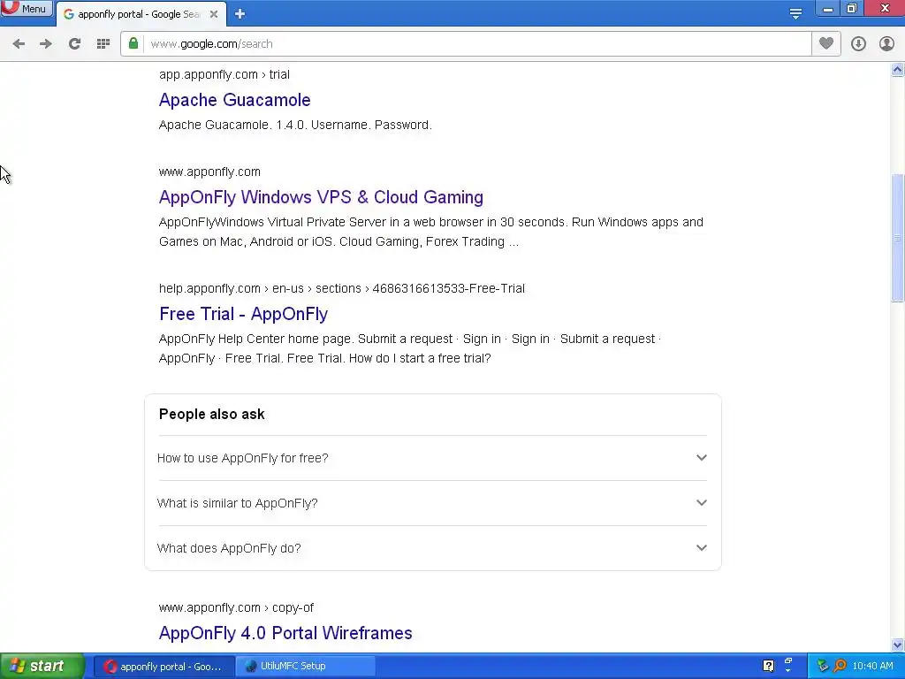Minimize the Opera browser window
Viewport: 905px width, 679px height.
pos(827,8)
